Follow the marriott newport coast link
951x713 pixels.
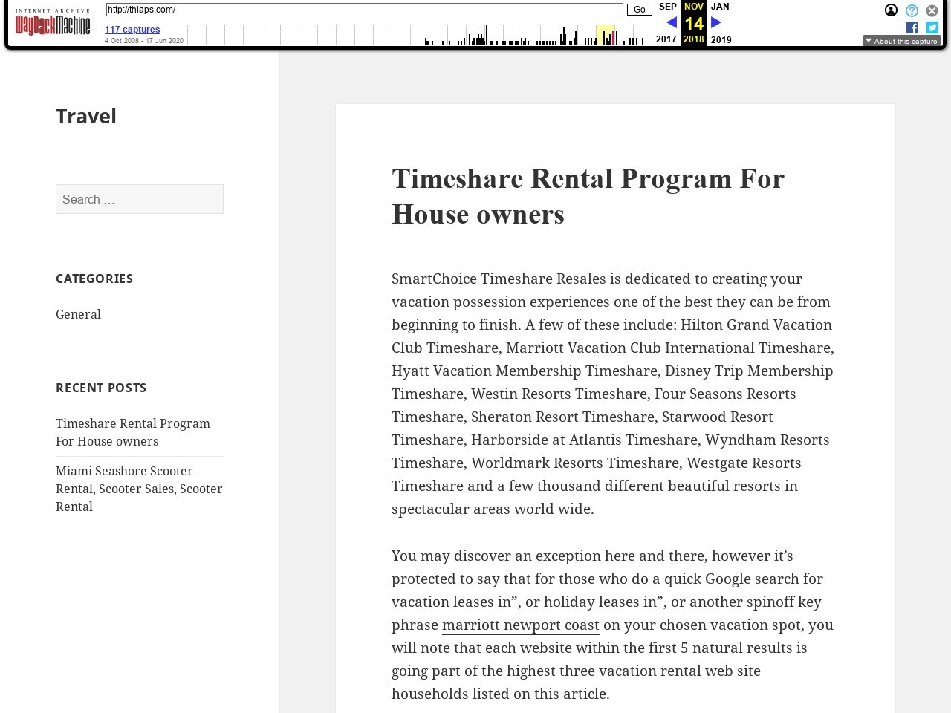pos(520,625)
